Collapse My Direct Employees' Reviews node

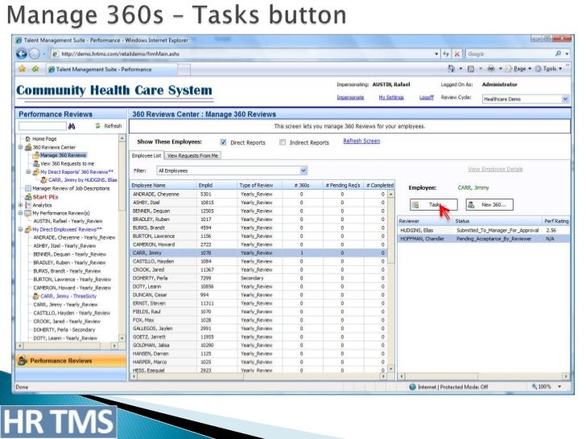pos(21,230)
